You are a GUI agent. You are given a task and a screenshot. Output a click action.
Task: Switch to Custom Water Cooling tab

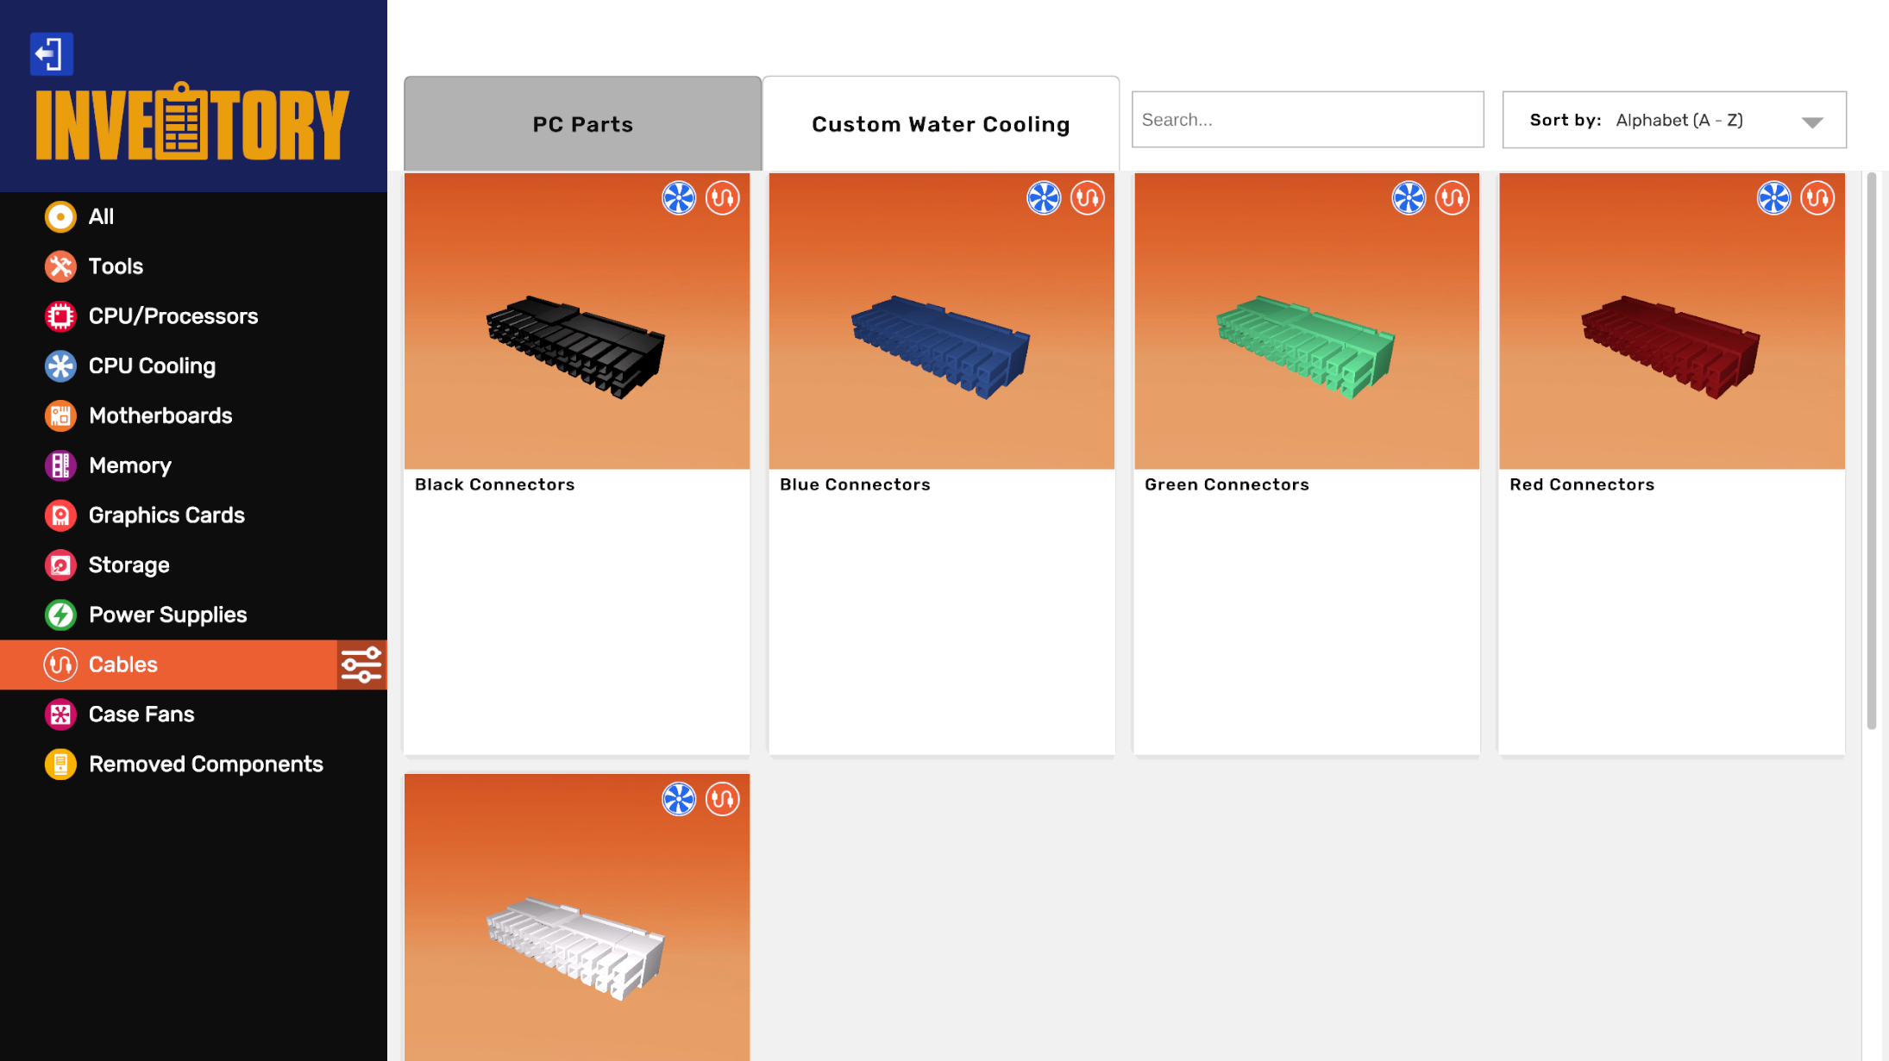[x=941, y=124]
